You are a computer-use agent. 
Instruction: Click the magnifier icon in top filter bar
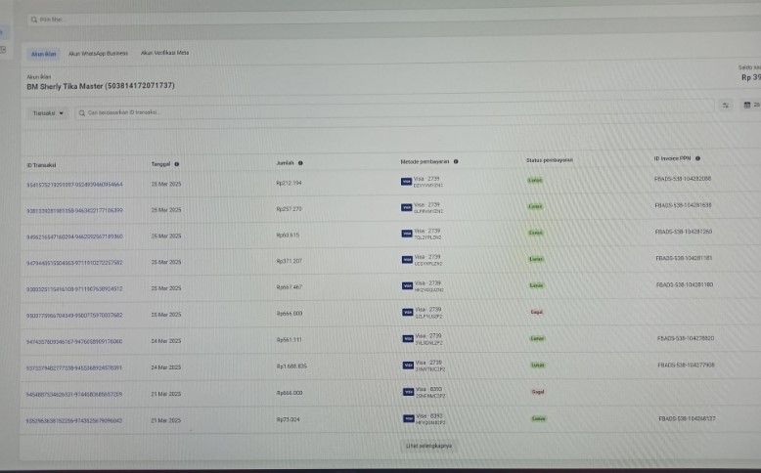34,19
